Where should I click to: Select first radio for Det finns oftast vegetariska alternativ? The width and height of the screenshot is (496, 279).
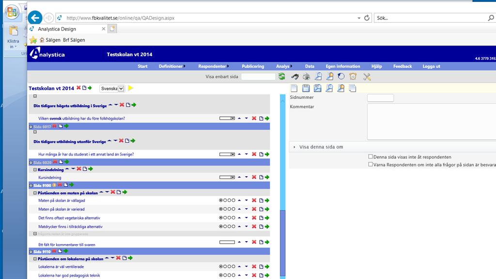click(221, 218)
